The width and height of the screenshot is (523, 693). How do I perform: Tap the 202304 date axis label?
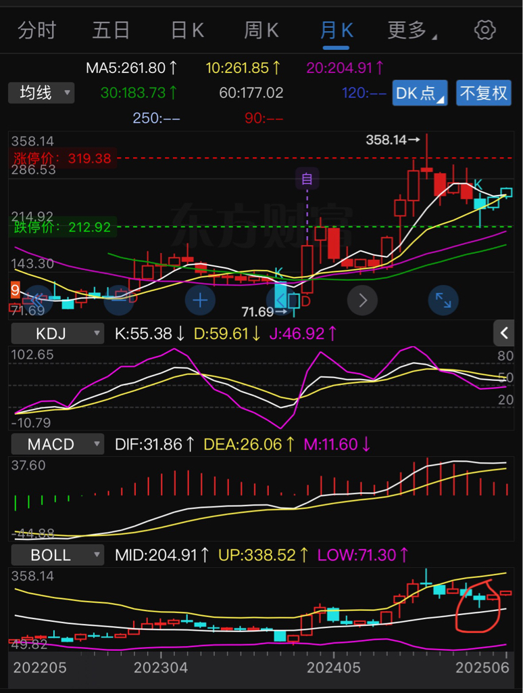(161, 667)
